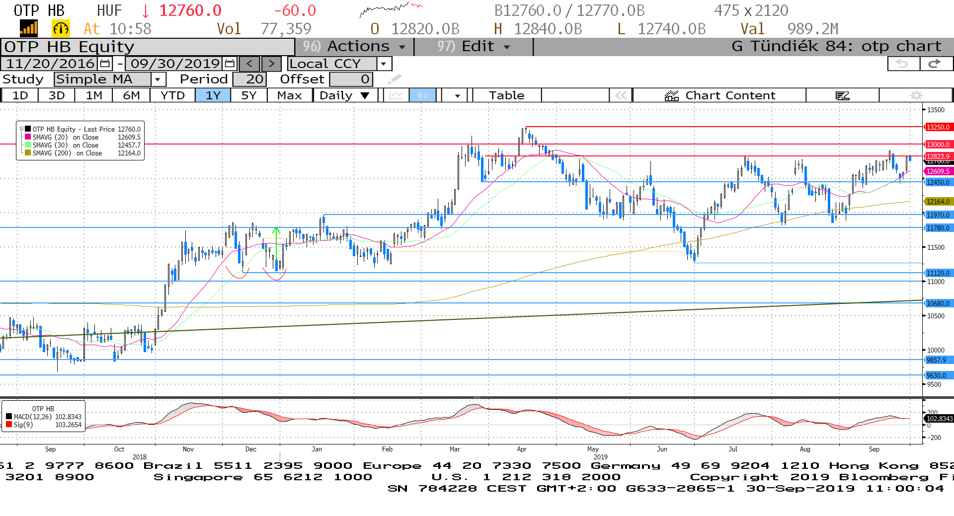
Task: Switch to line chart type icon
Action: click(396, 95)
